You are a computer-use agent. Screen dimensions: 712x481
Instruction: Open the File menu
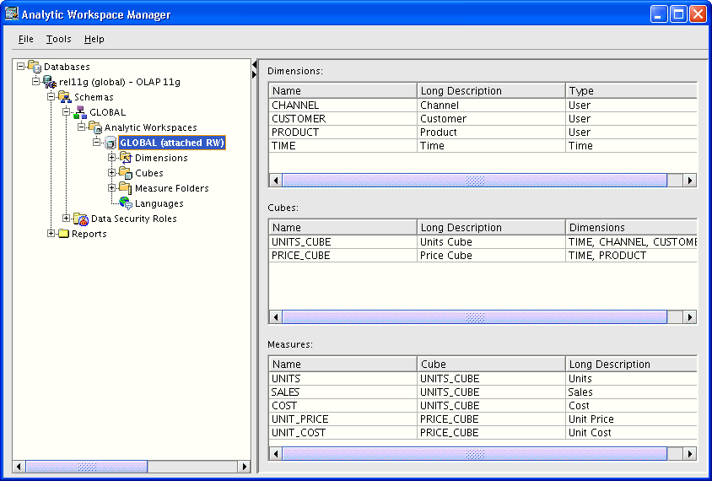pos(26,39)
